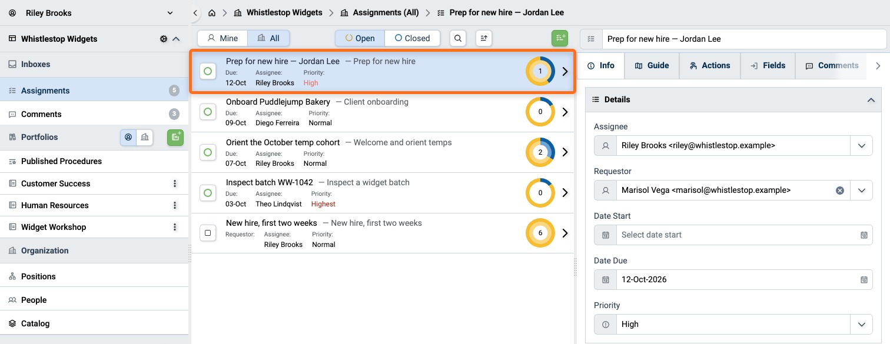Screen dimensions: 890x344
Task: Click progress ring showing 1 for Prep row
Action: [540, 71]
